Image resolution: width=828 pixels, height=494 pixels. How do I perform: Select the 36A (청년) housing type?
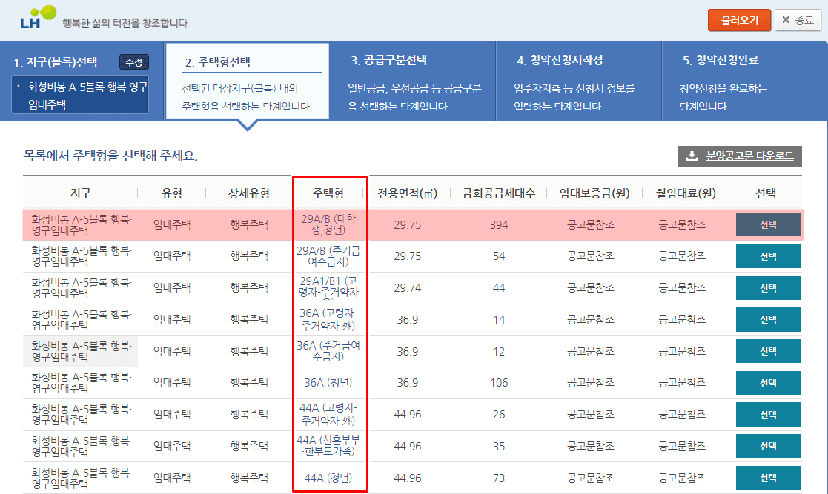point(768,383)
